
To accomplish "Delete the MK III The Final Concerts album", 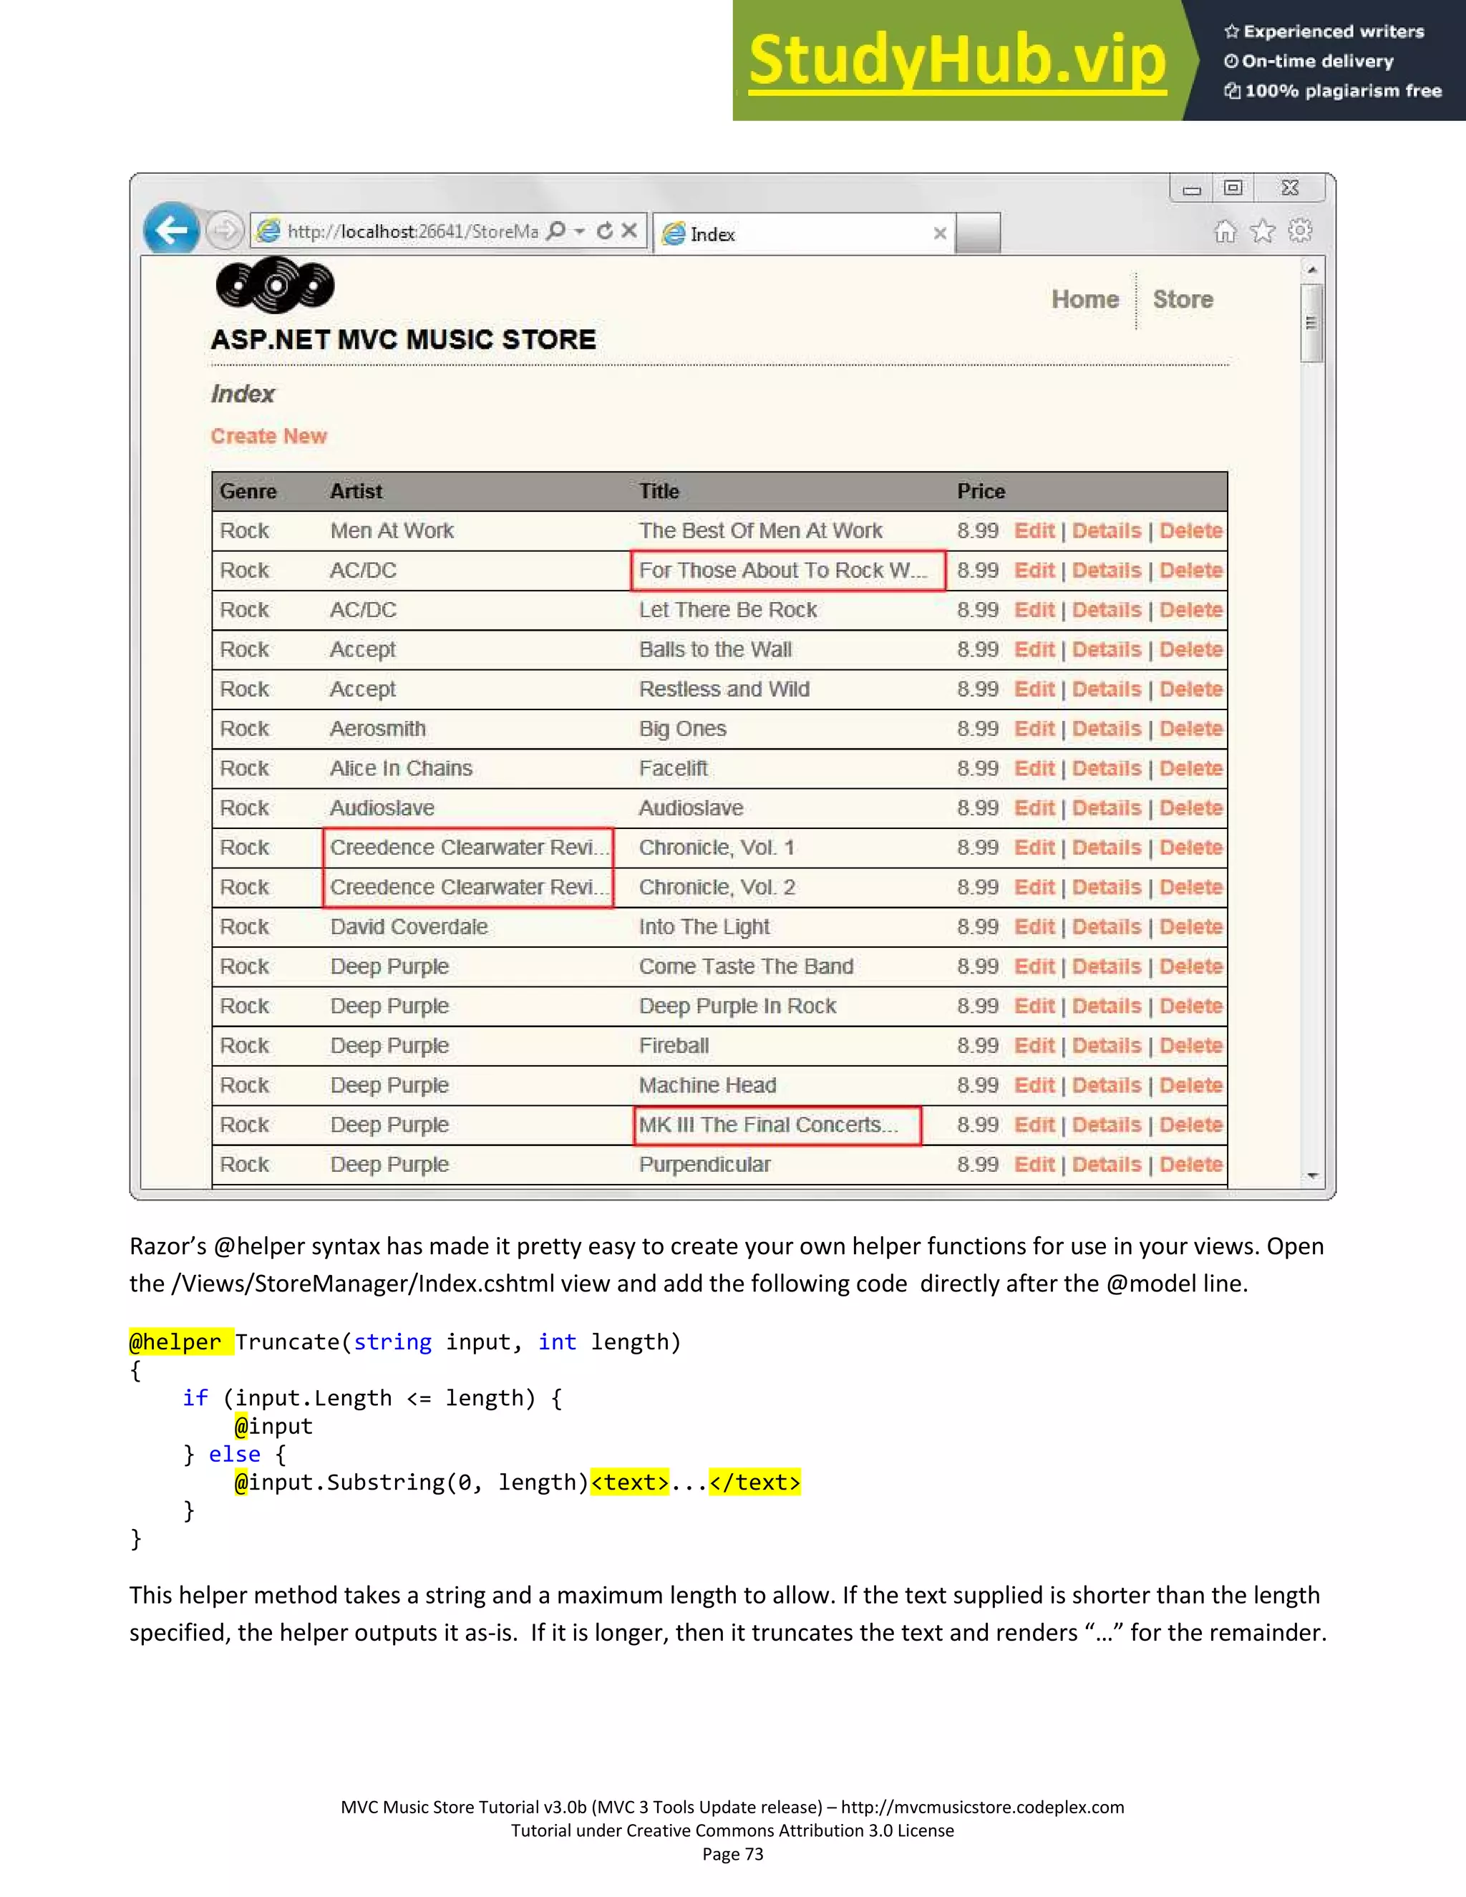I will [1190, 1125].
